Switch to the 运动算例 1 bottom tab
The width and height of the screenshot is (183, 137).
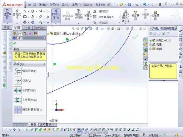(47, 125)
